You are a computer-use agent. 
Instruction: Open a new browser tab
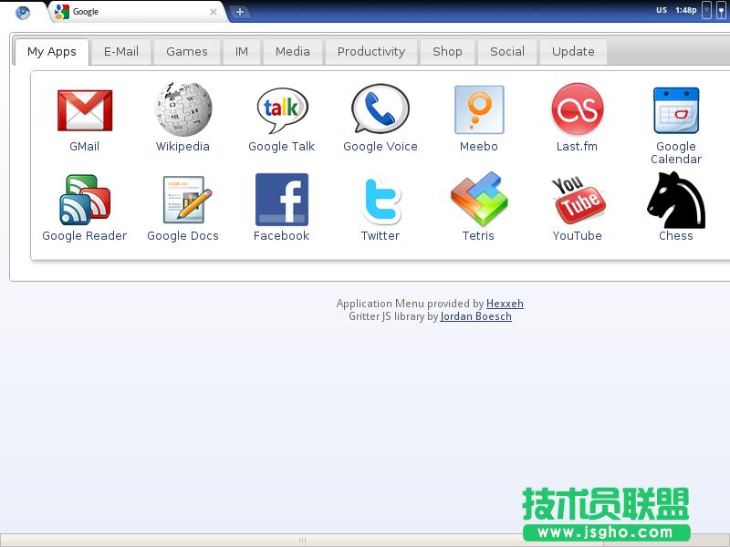tap(239, 12)
